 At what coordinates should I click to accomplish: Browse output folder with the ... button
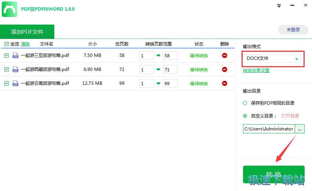click(300, 129)
